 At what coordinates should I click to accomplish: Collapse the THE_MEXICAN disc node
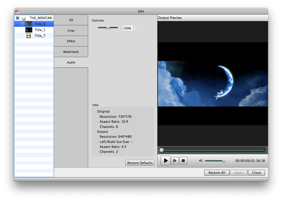click(x=17, y=18)
